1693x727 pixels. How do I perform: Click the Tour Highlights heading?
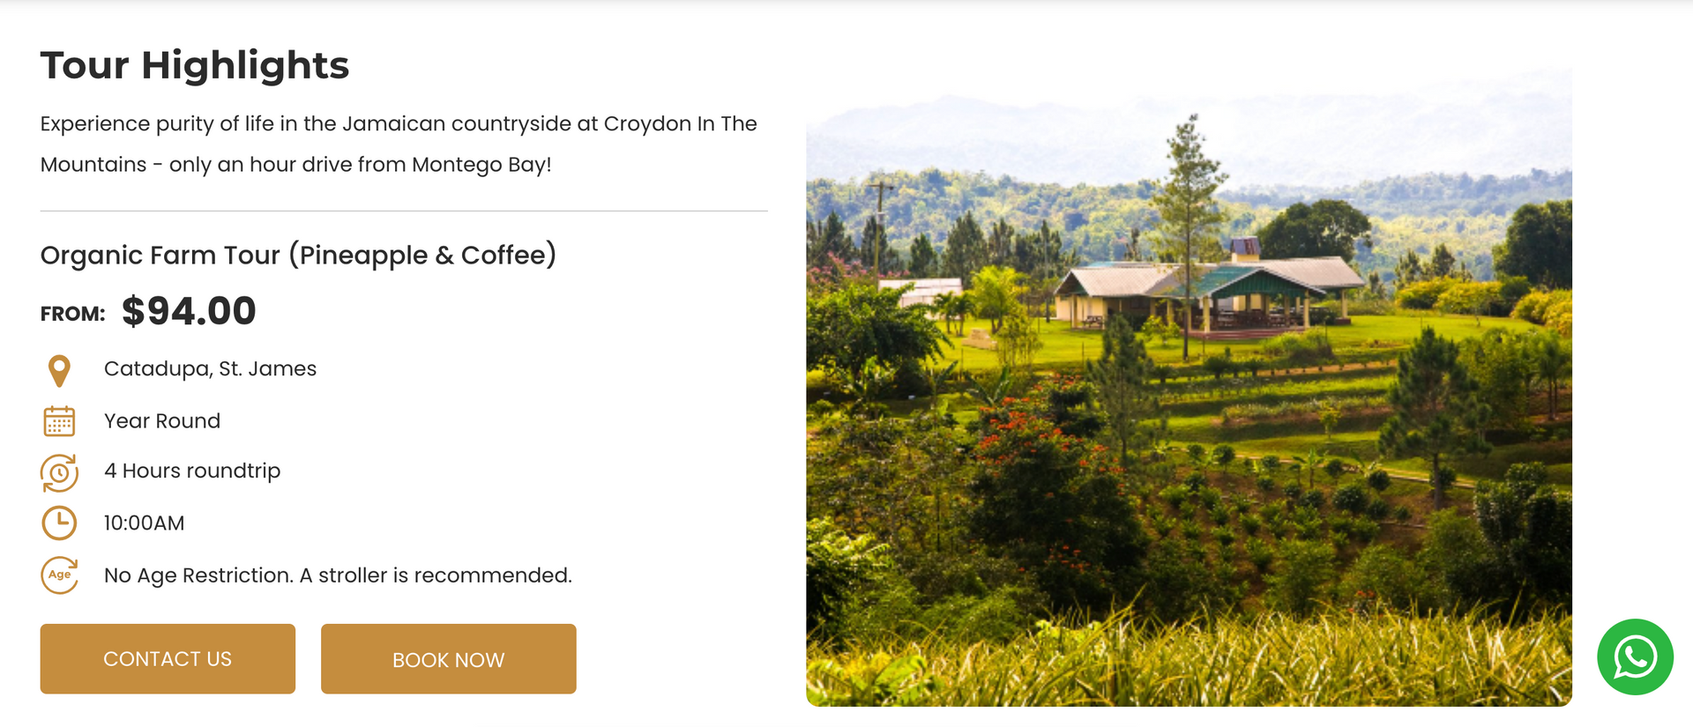(195, 65)
